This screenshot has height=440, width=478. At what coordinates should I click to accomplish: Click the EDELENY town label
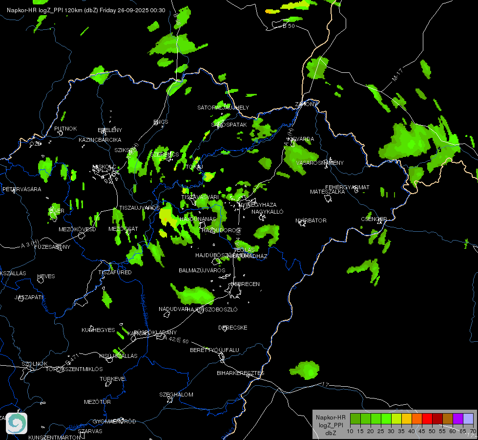(110, 130)
